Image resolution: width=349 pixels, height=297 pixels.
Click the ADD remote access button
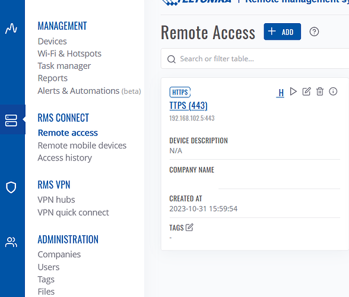pos(283,31)
